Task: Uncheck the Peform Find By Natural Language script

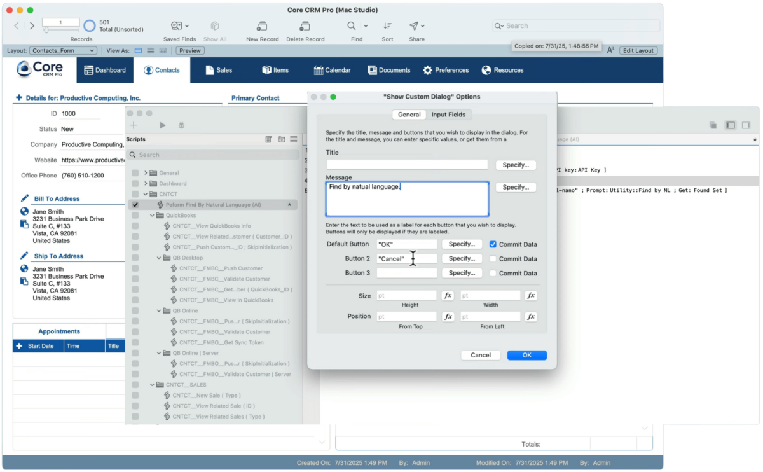Action: [135, 205]
